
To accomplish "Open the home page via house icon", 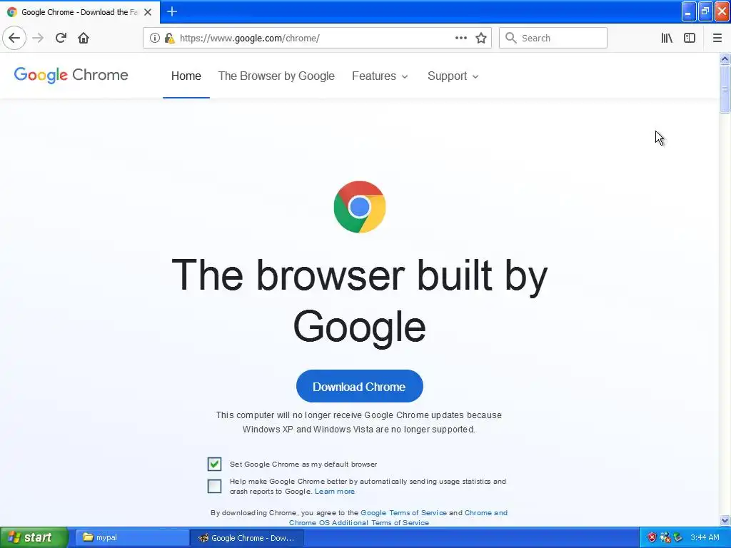I will (84, 38).
